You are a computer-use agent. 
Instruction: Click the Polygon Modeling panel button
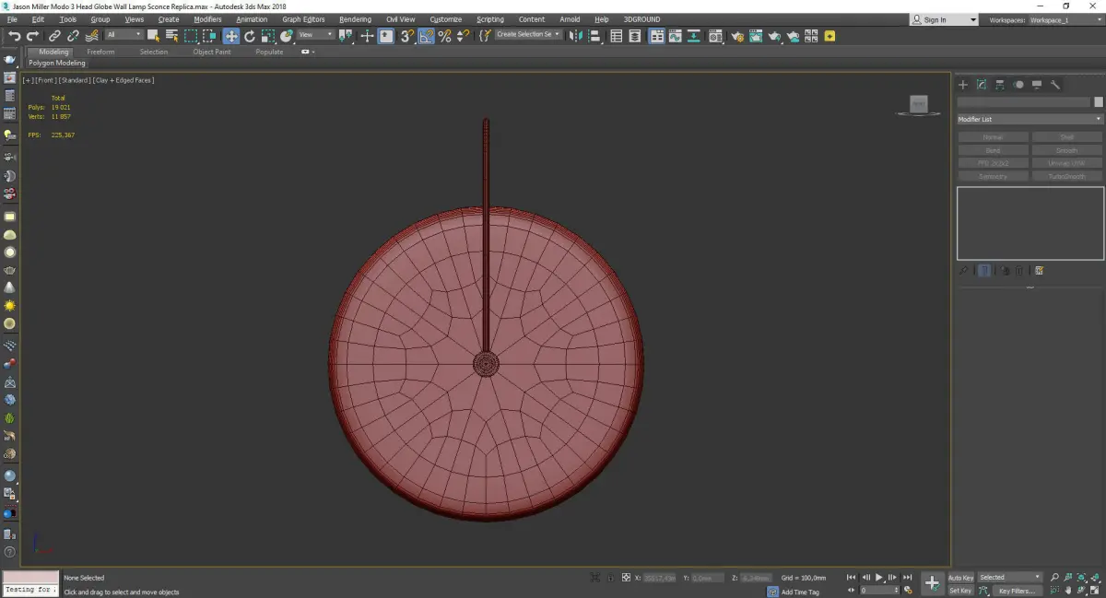57,64
